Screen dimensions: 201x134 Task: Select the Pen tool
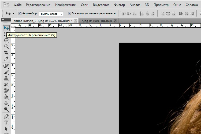(6, 117)
